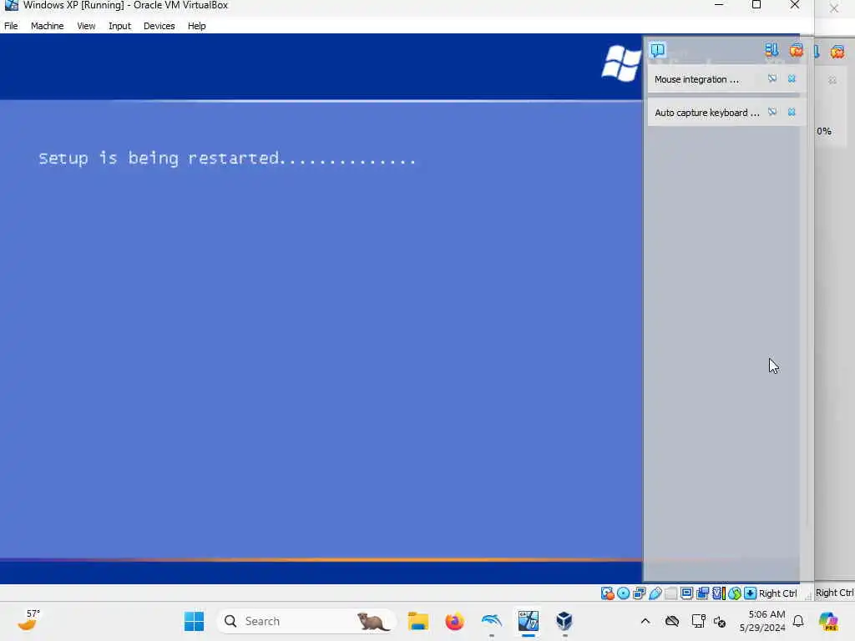Viewport: 855px width, 641px height.
Task: Open File Explorer from the taskbar
Action: (418, 621)
